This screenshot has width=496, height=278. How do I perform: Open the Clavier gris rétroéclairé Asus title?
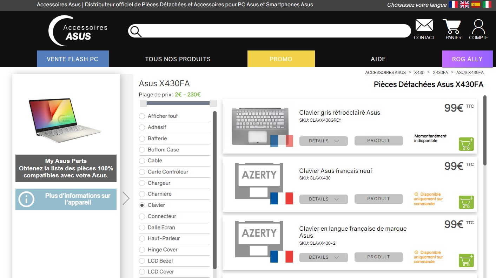click(x=339, y=113)
